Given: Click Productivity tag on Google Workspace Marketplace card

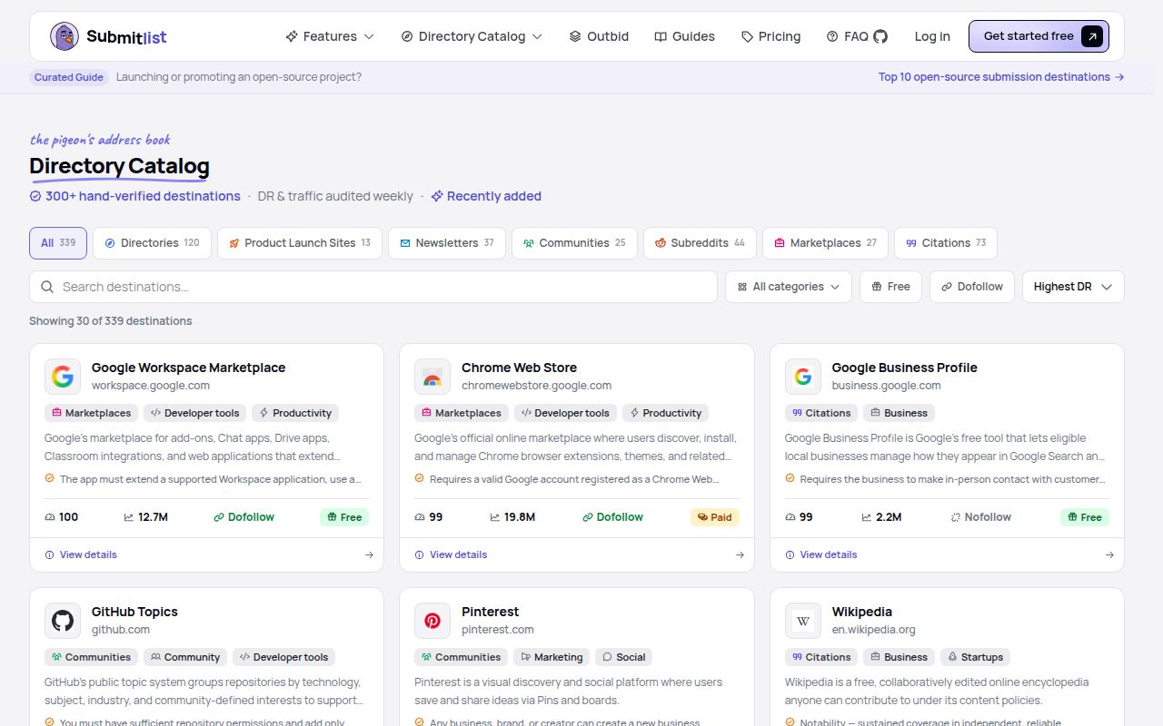Looking at the screenshot, I should 295,413.
